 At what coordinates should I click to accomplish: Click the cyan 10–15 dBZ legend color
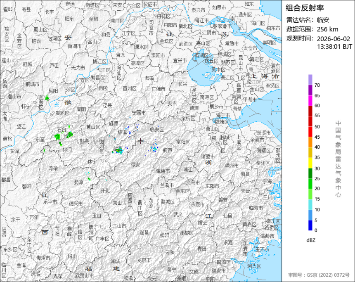coord(310,204)
